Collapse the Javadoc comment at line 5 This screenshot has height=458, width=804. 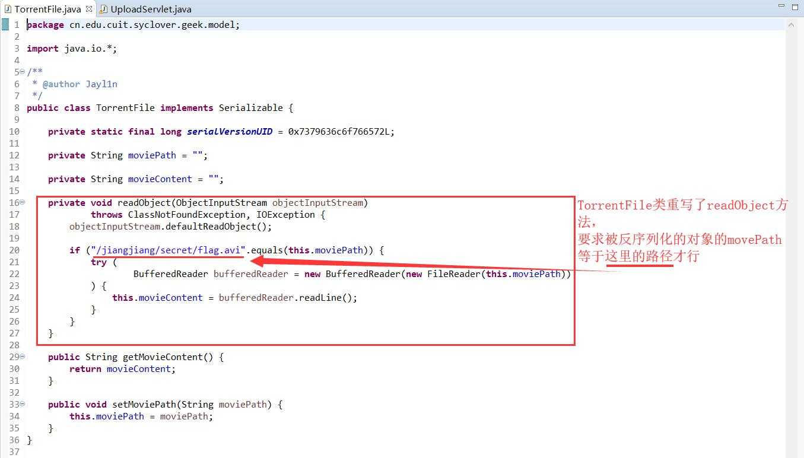click(x=23, y=72)
